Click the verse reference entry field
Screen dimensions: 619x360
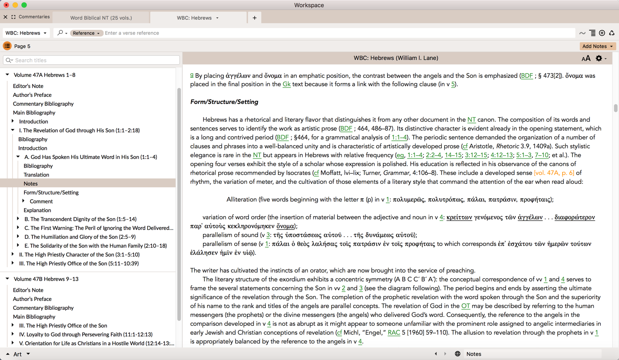coord(339,33)
